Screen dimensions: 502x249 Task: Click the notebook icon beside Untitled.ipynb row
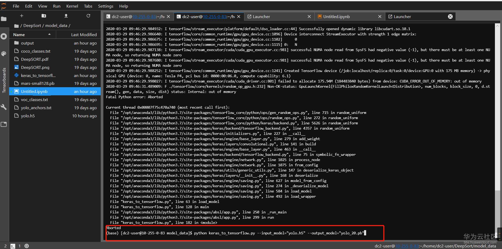click(17, 91)
